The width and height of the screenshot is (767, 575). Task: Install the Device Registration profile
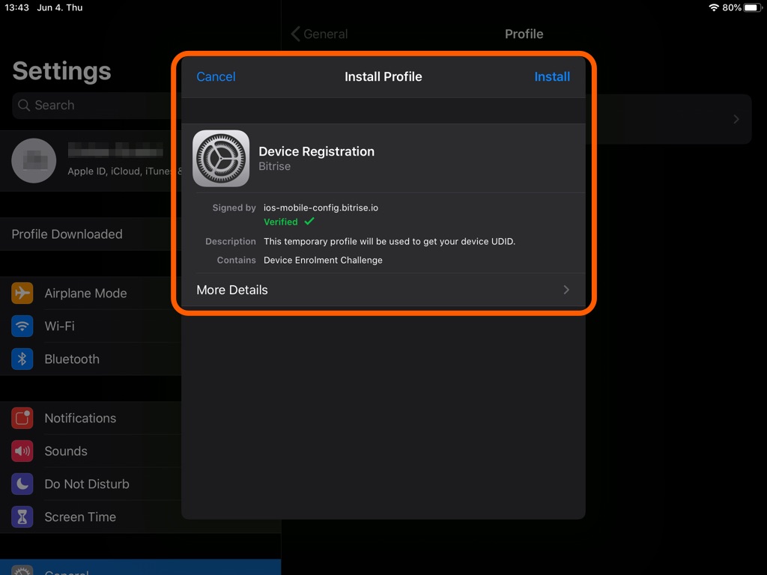point(552,76)
